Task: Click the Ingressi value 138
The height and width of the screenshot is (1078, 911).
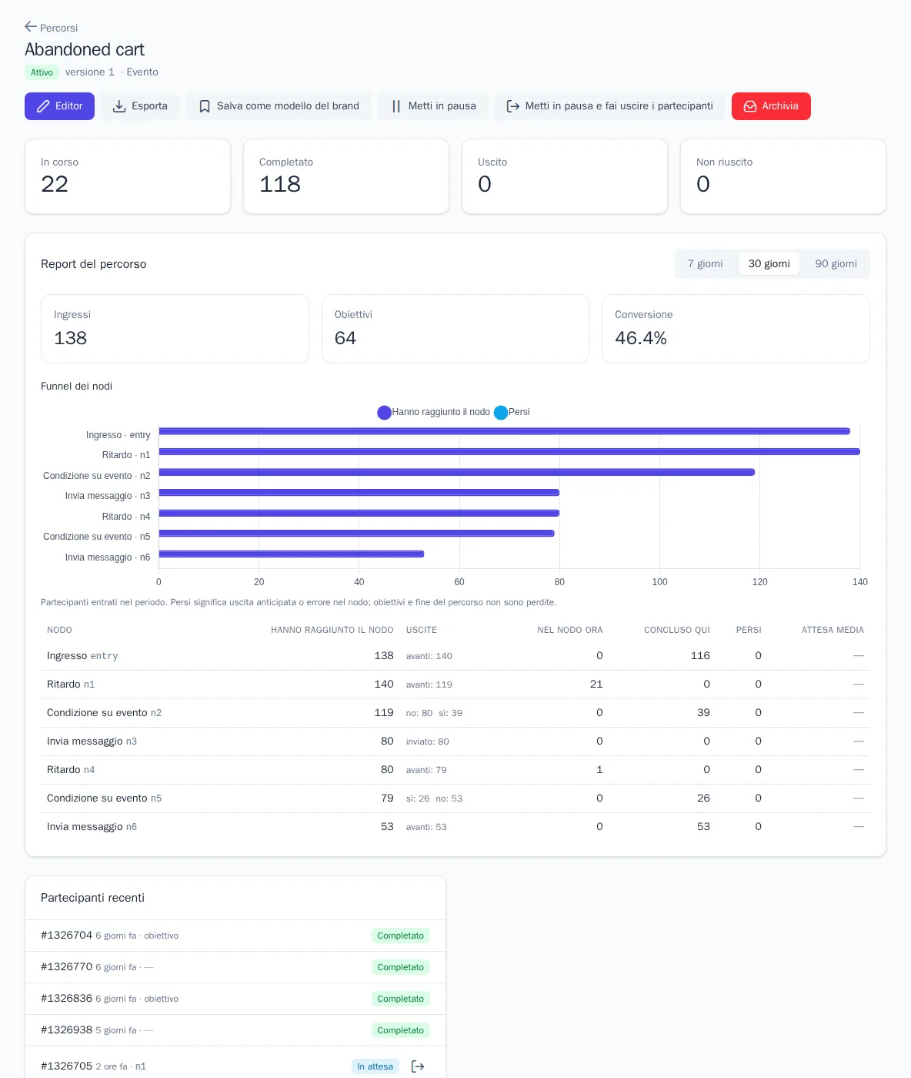Action: click(x=71, y=338)
